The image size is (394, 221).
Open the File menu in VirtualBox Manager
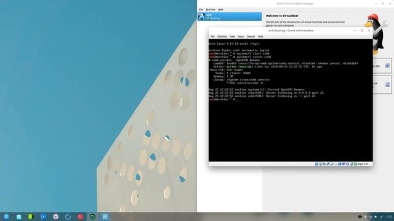click(x=201, y=10)
